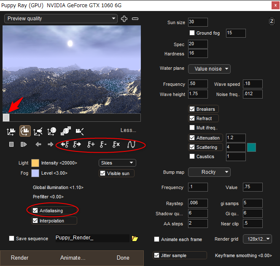Click the remove keyframe icon

[103, 144]
